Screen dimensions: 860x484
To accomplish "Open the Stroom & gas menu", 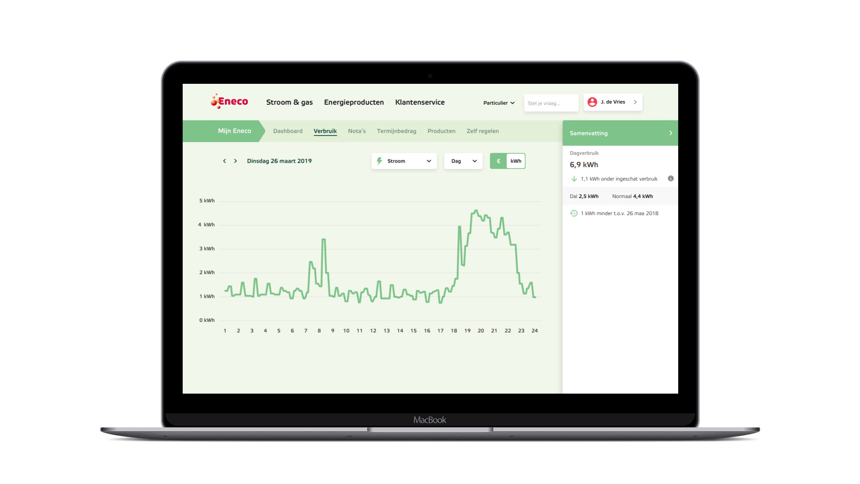I will 289,102.
